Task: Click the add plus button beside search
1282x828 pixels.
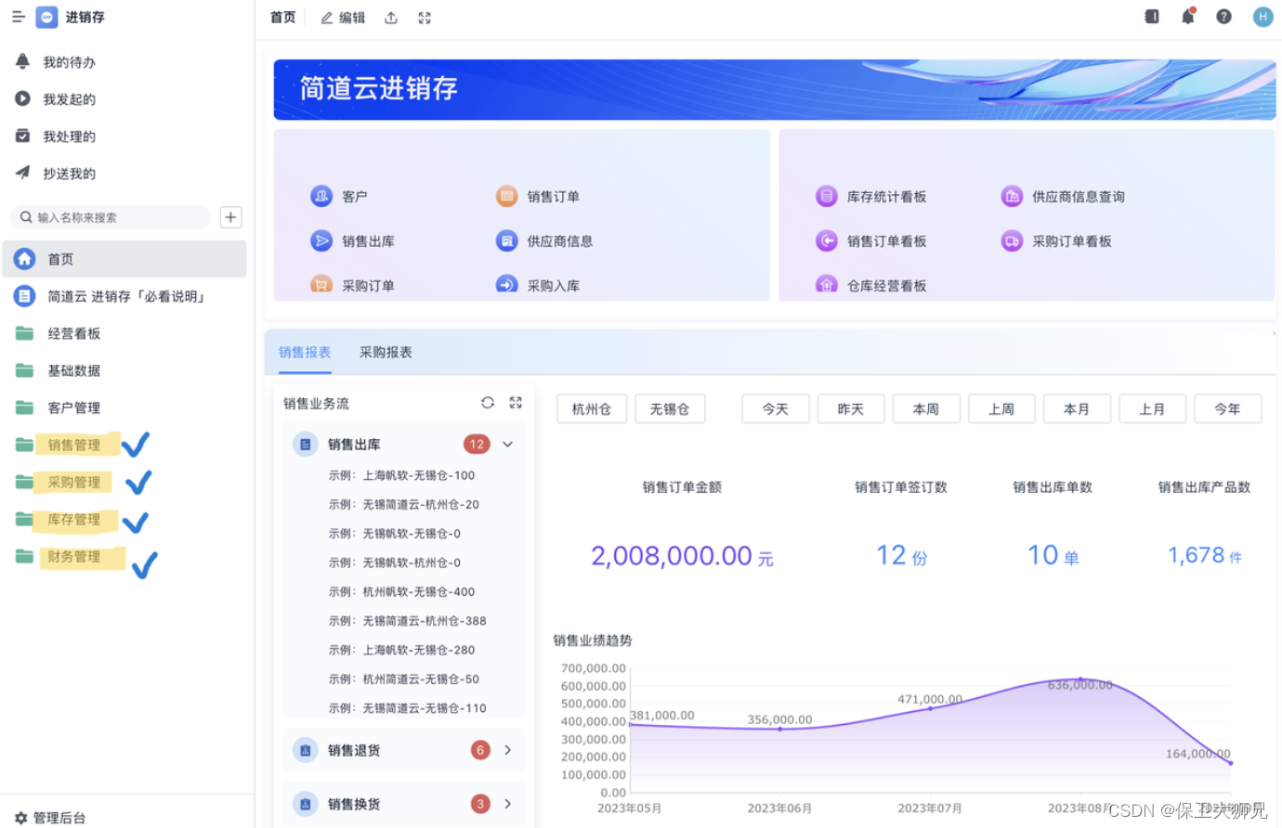Action: click(x=230, y=217)
